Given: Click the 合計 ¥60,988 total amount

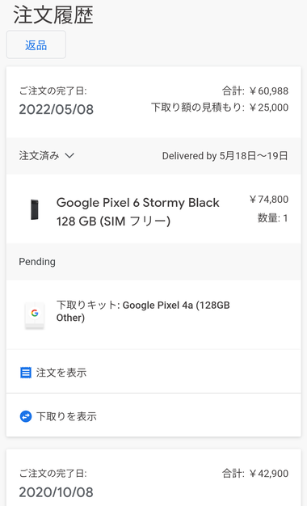Looking at the screenshot, I should pos(255,91).
